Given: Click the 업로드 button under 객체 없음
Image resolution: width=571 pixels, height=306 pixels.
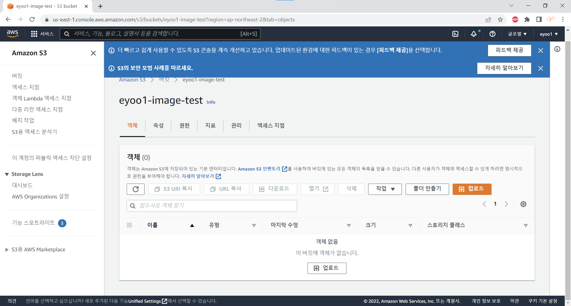Looking at the screenshot, I should point(327,268).
